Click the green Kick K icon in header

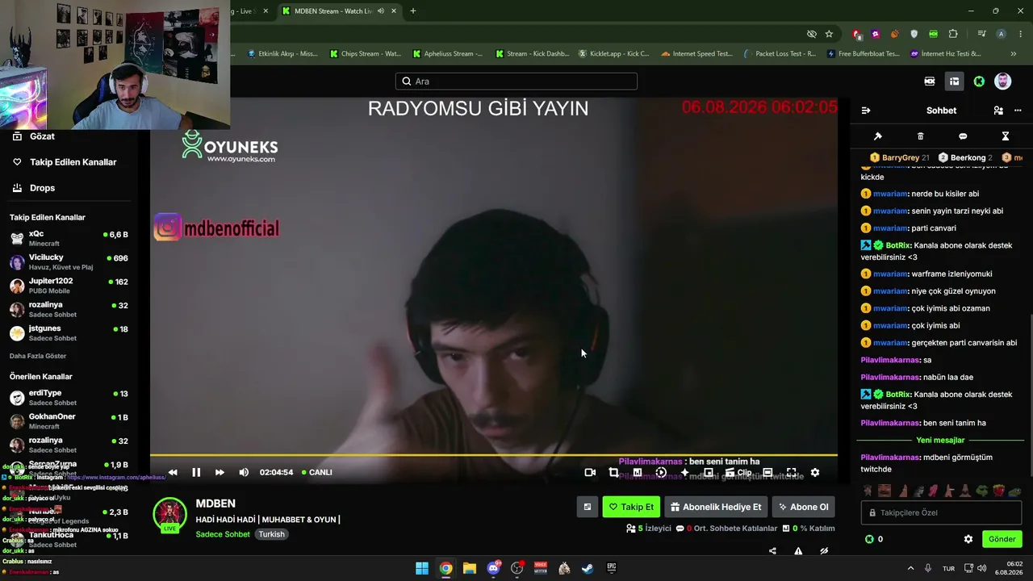(x=979, y=82)
